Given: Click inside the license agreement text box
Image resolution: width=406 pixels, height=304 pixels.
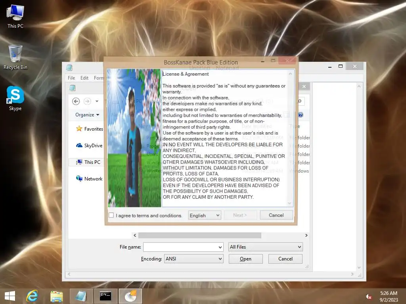Looking at the screenshot, I should [x=225, y=138].
